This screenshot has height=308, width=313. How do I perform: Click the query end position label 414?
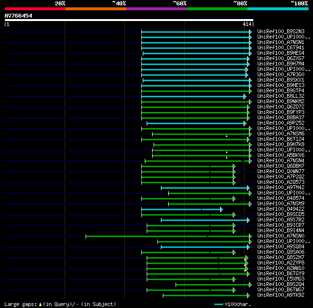pyautogui.click(x=247, y=24)
